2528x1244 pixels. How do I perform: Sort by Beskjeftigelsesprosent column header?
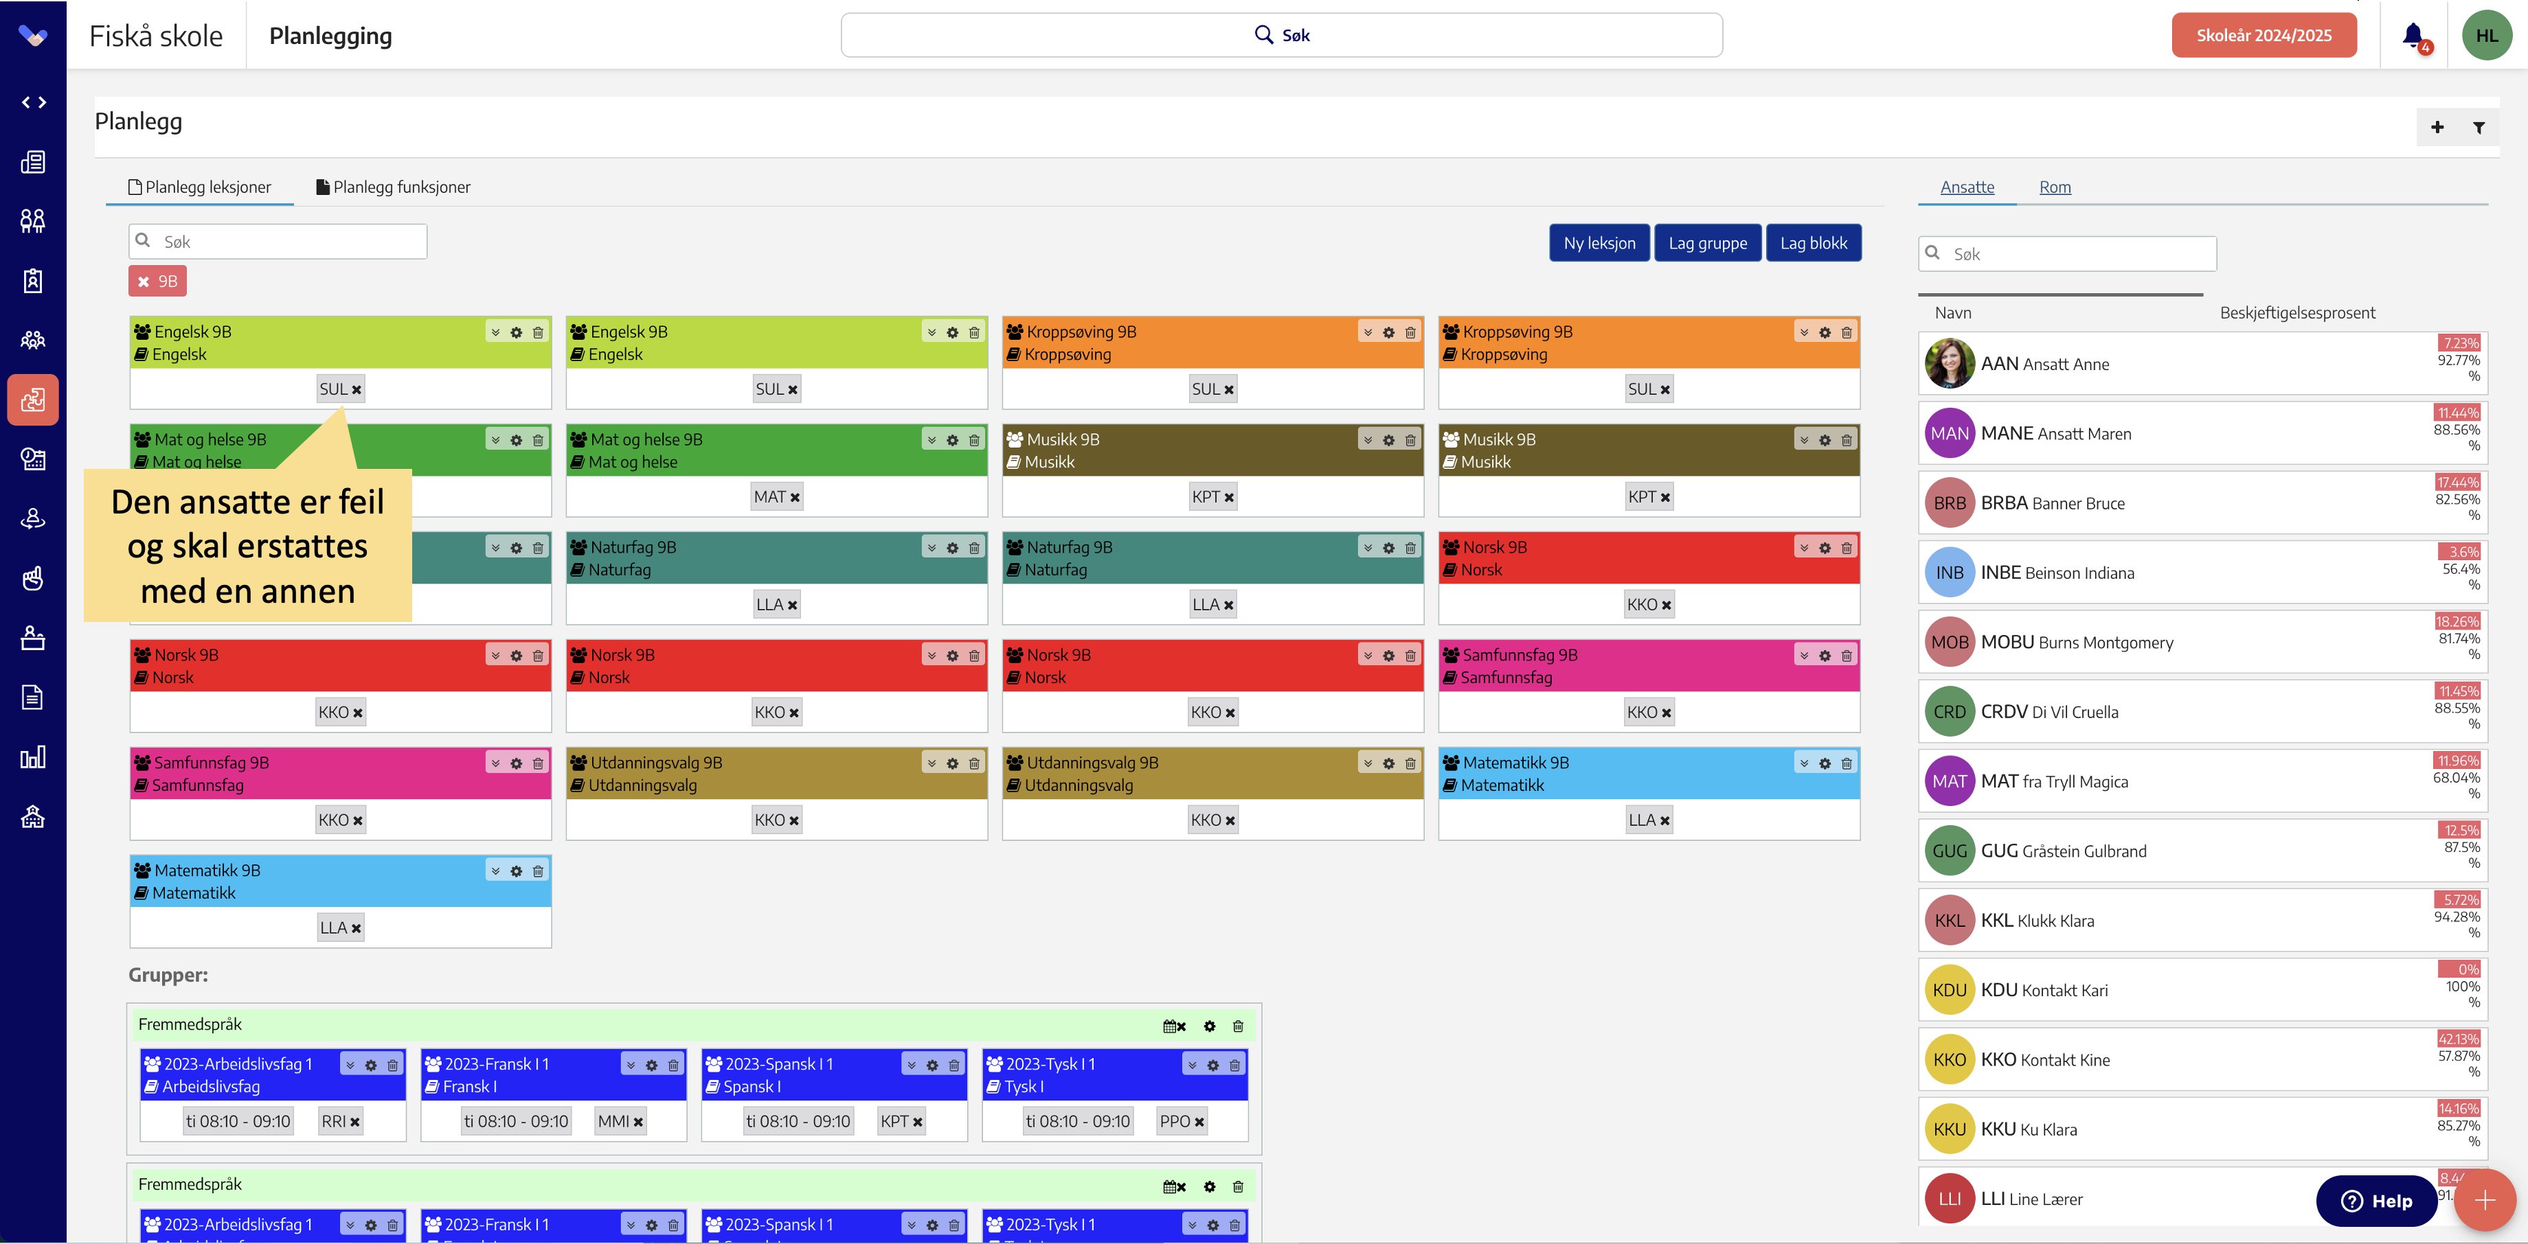(2297, 313)
